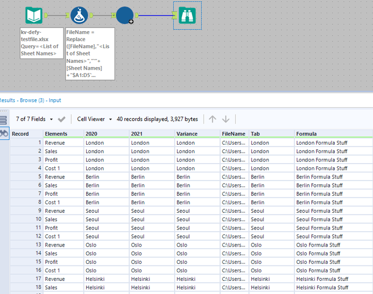Click the checkmark next to fields selector
The image size is (373, 294).
click(62, 119)
